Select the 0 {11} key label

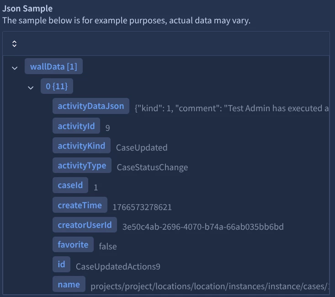point(57,86)
